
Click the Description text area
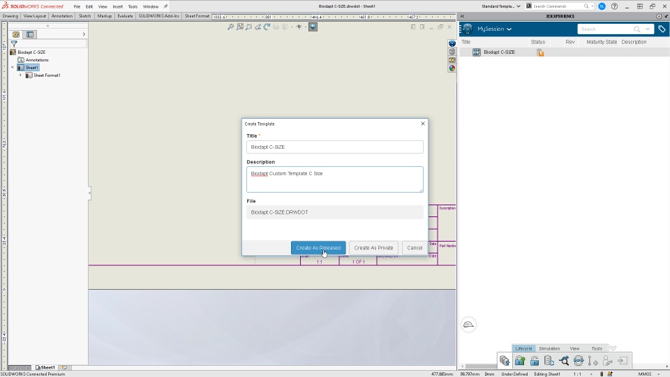[335, 179]
